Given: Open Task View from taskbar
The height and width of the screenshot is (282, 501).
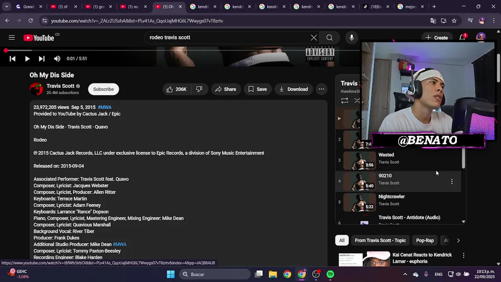Looking at the screenshot, I should 259,274.
